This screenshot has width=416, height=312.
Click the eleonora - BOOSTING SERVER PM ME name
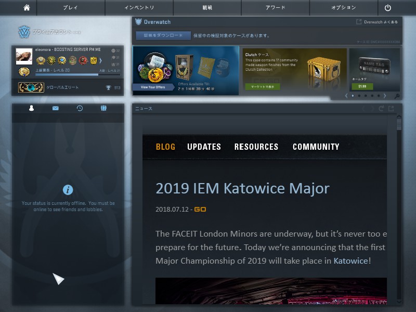(x=68, y=49)
